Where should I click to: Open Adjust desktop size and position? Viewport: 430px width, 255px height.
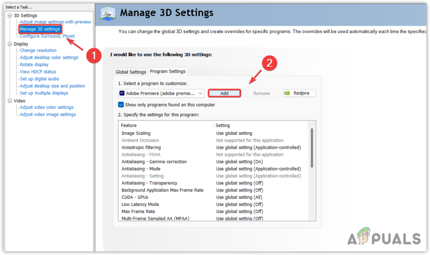pyautogui.click(x=52, y=86)
